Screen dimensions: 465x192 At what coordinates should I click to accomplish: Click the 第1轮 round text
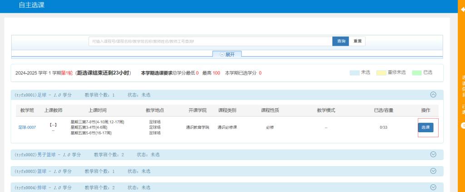point(67,73)
